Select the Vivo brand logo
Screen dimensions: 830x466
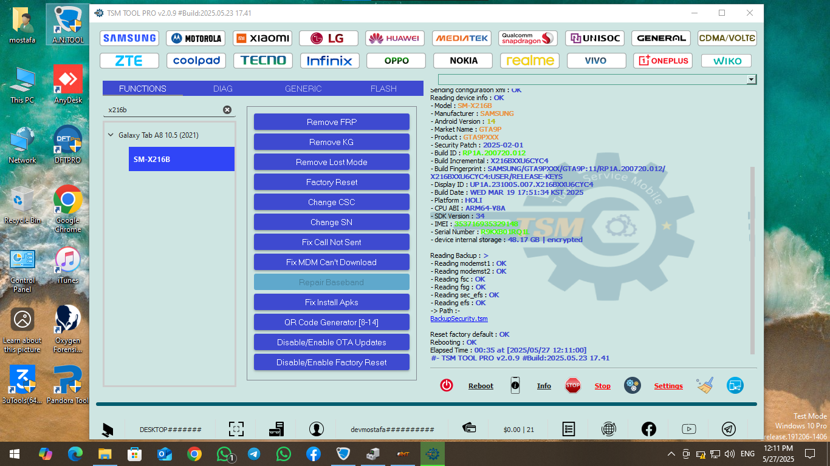tap(596, 61)
